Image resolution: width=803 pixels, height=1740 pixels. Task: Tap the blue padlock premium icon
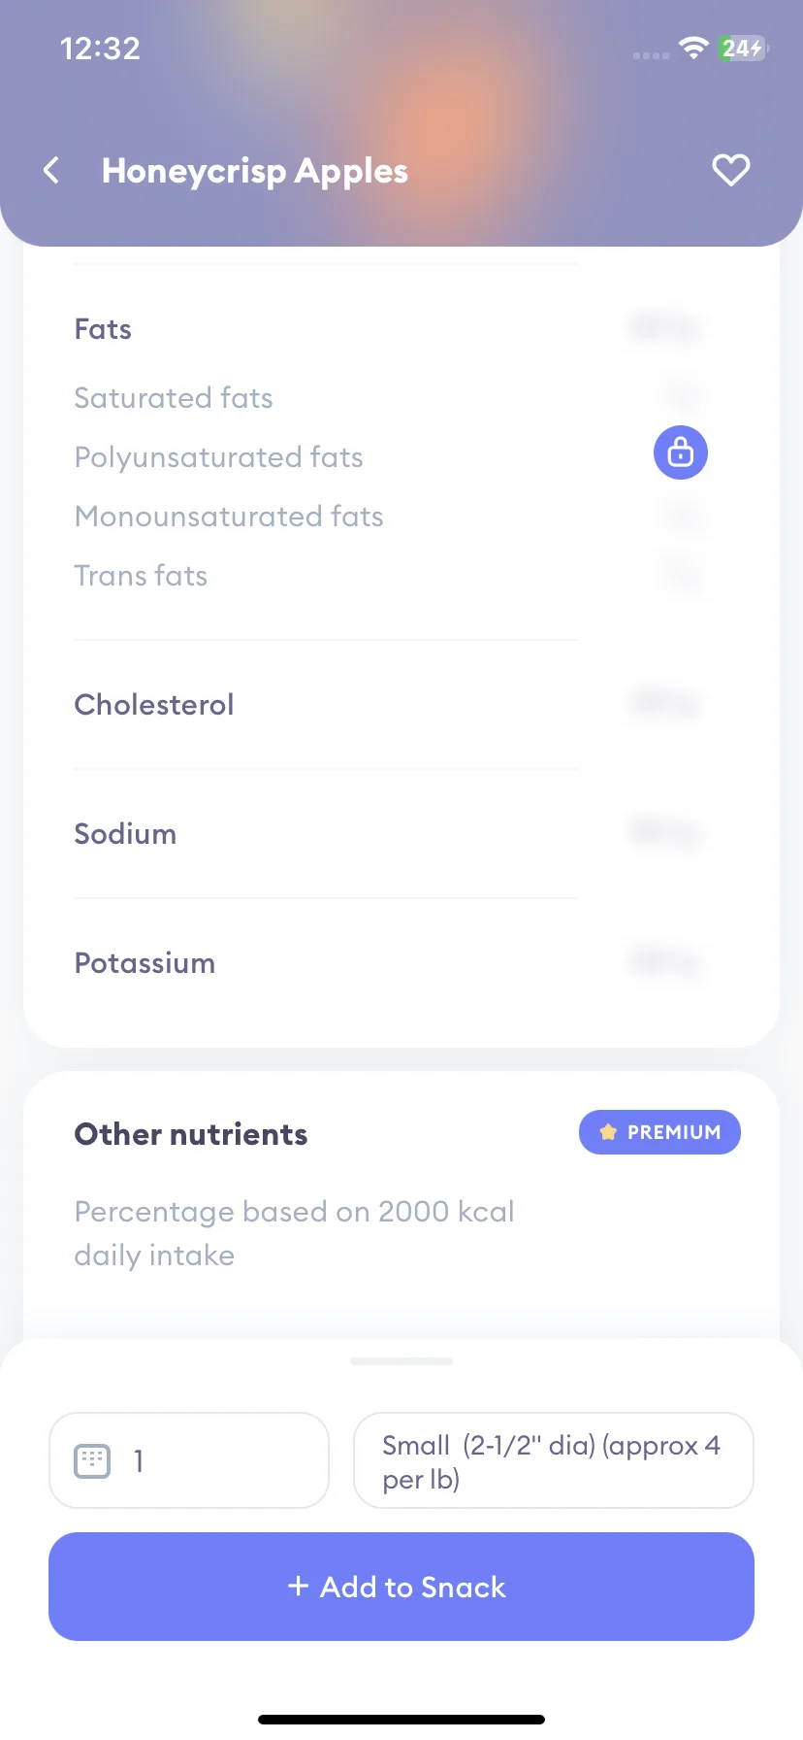[x=681, y=452]
